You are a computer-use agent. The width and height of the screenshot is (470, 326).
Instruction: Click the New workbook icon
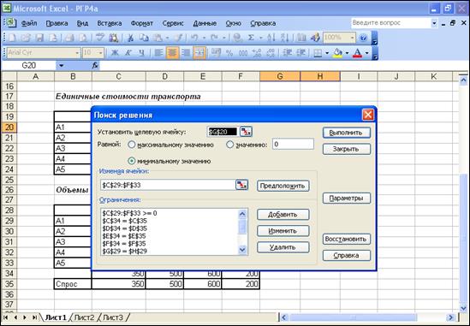tap(12, 38)
